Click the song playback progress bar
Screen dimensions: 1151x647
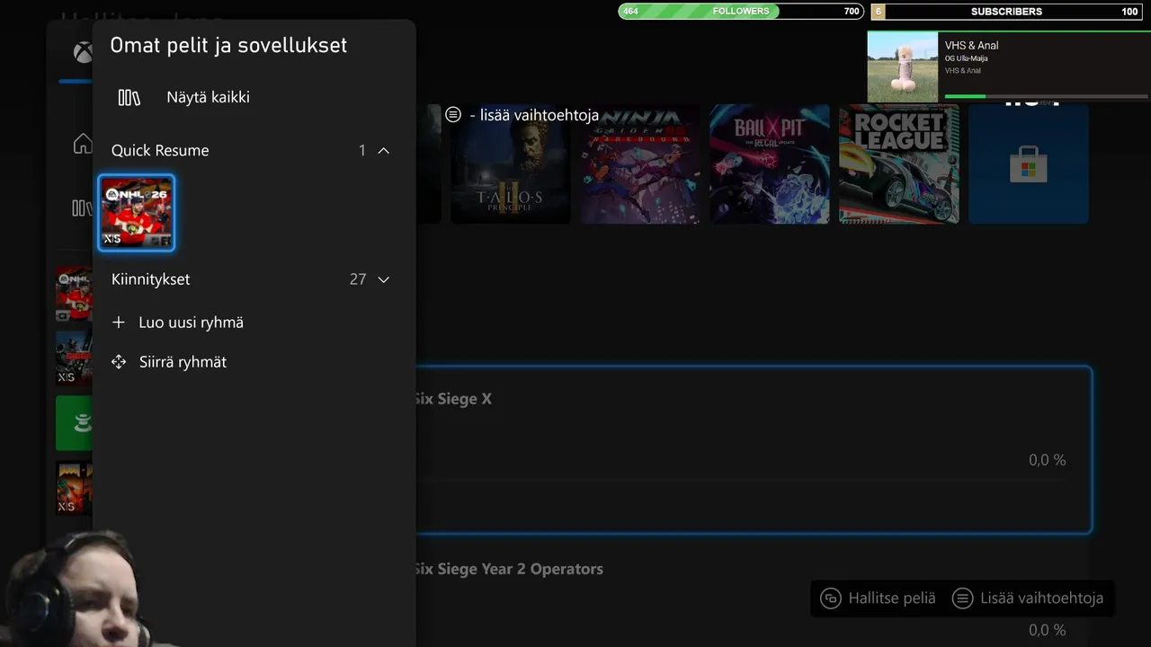click(x=1046, y=96)
